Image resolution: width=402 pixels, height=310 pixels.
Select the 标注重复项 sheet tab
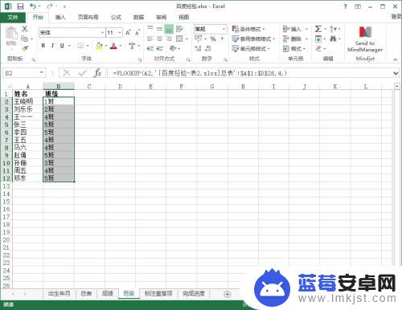[x=158, y=294]
